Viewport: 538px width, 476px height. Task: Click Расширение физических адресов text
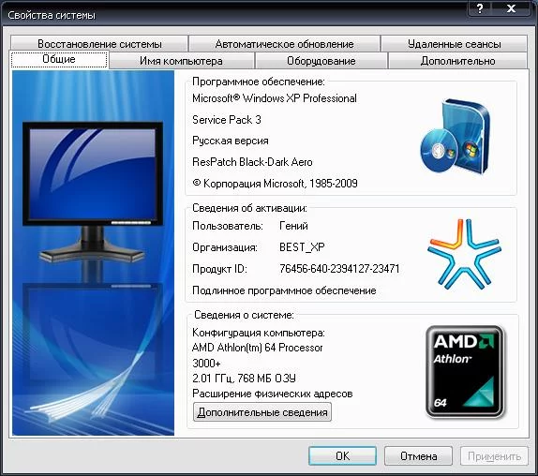tap(273, 394)
